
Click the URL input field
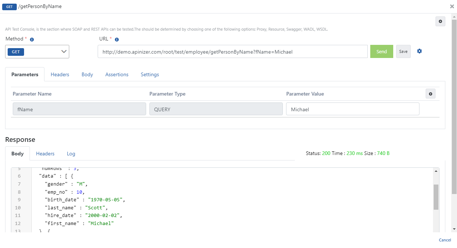point(233,52)
